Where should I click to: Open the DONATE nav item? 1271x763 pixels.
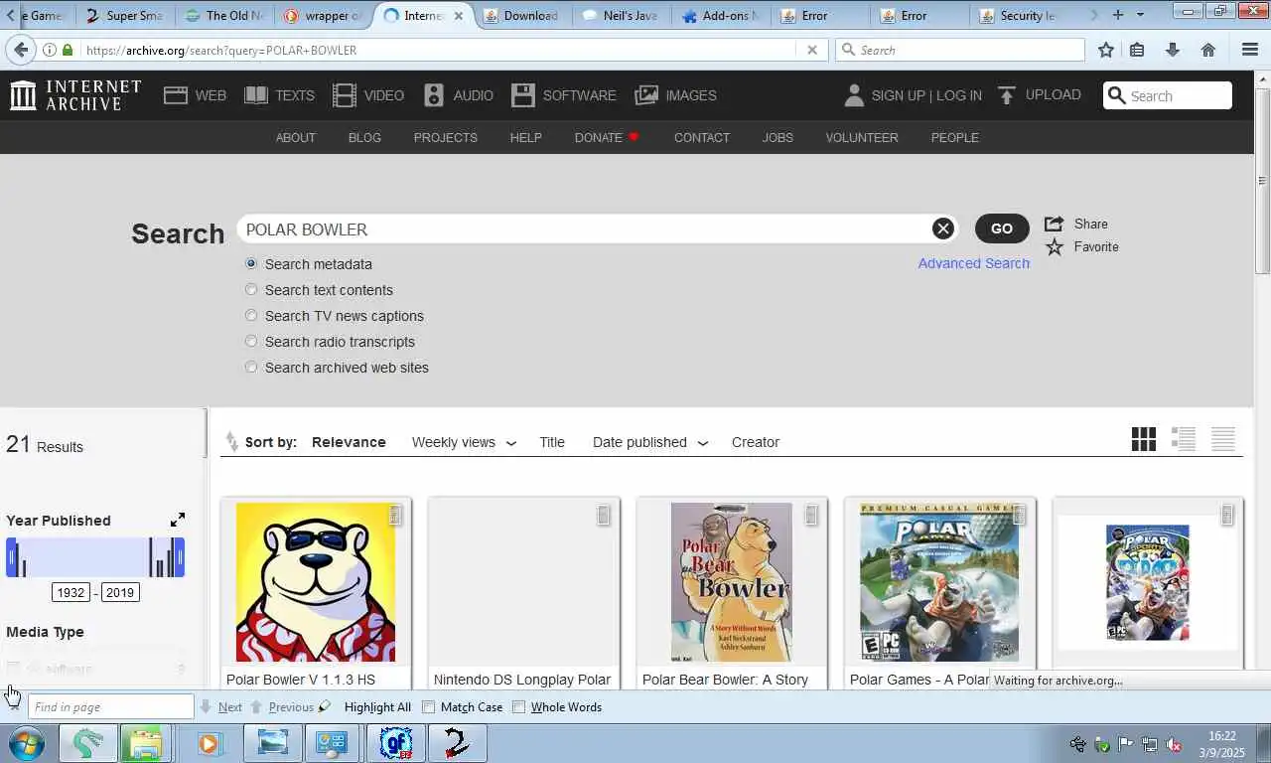[x=607, y=137]
